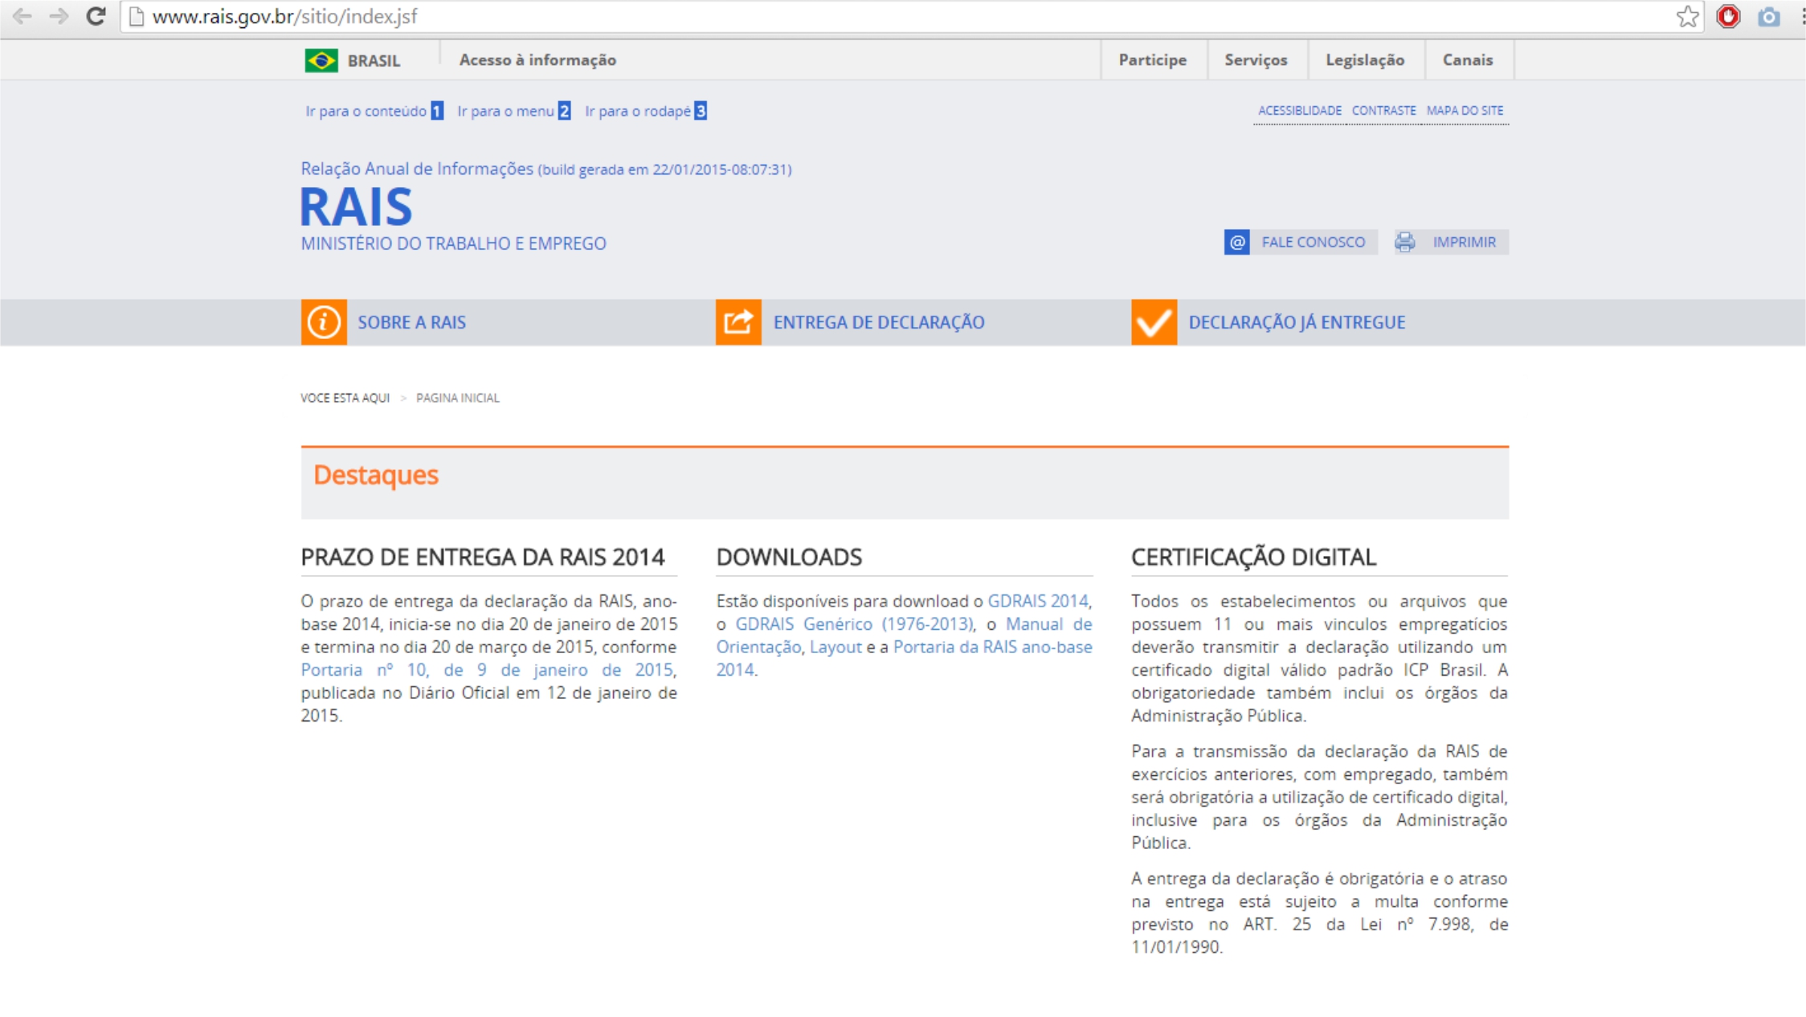Click the printer icon beside Imprimir
1806x1017 pixels.
pyautogui.click(x=1404, y=242)
